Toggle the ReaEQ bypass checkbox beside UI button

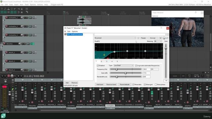[x=167, y=38]
